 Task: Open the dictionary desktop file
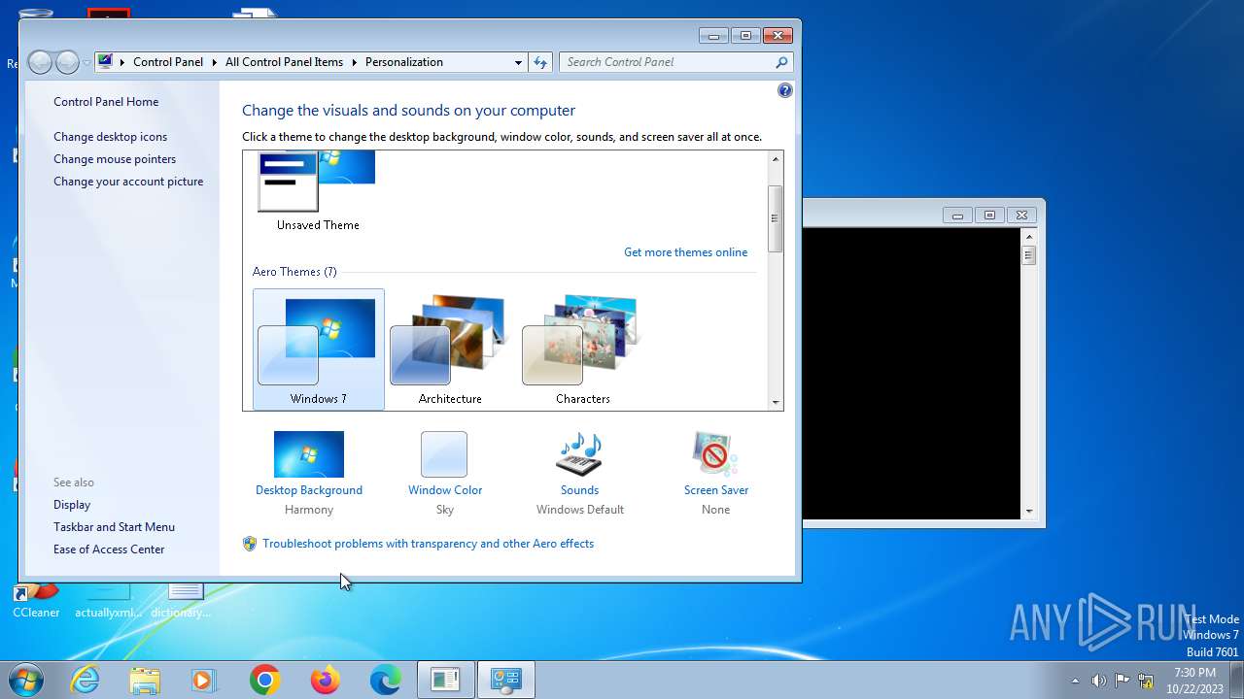[182, 600]
